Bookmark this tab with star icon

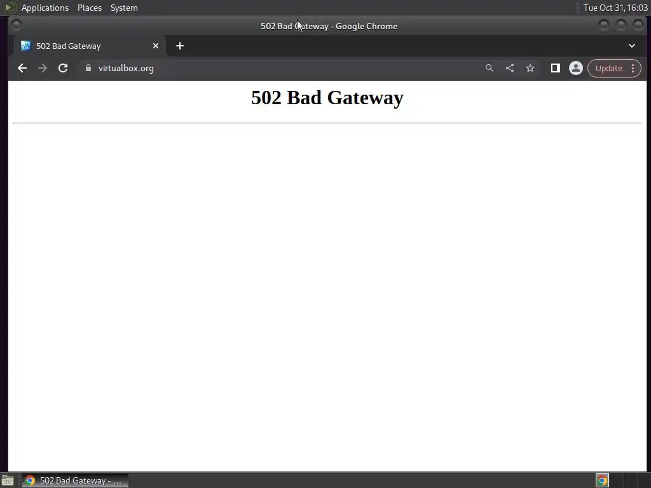click(530, 68)
